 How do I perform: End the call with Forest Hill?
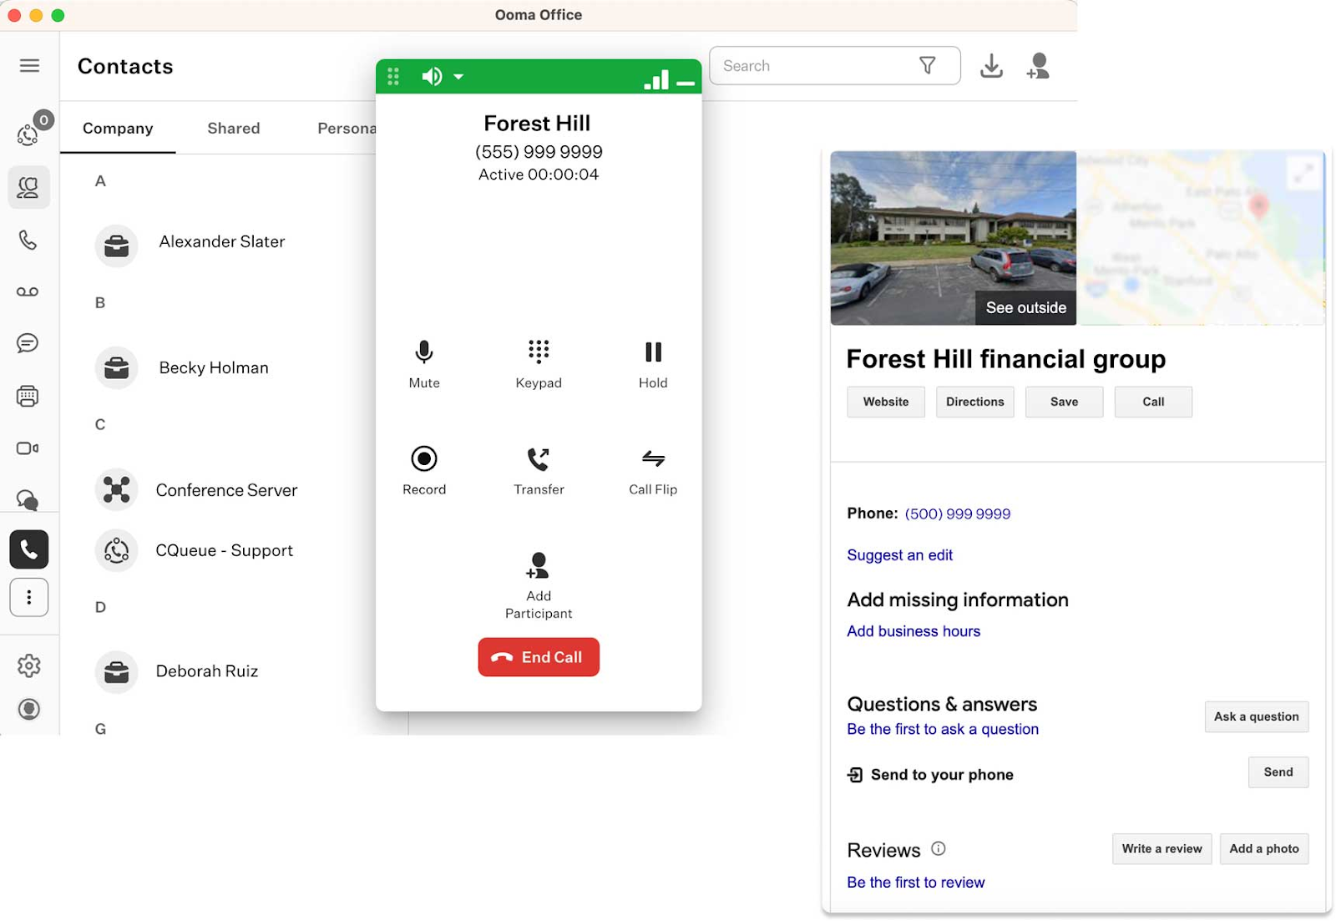point(539,657)
